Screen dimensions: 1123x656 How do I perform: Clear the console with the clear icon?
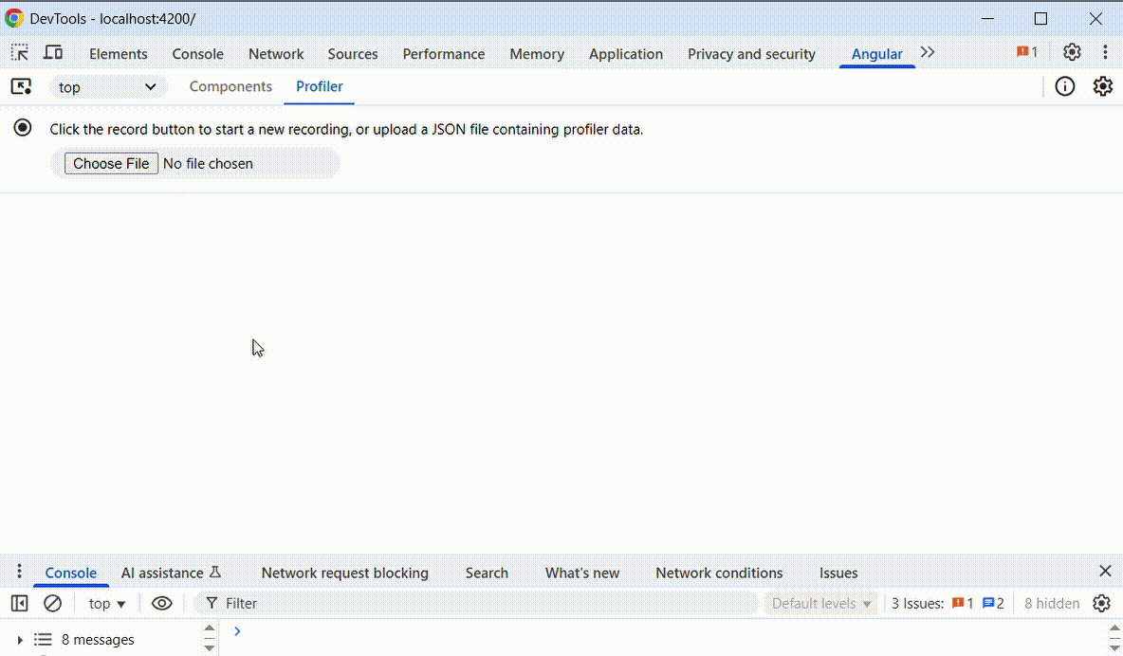[x=53, y=603]
